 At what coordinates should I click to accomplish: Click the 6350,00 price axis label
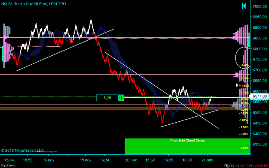click(260, 144)
